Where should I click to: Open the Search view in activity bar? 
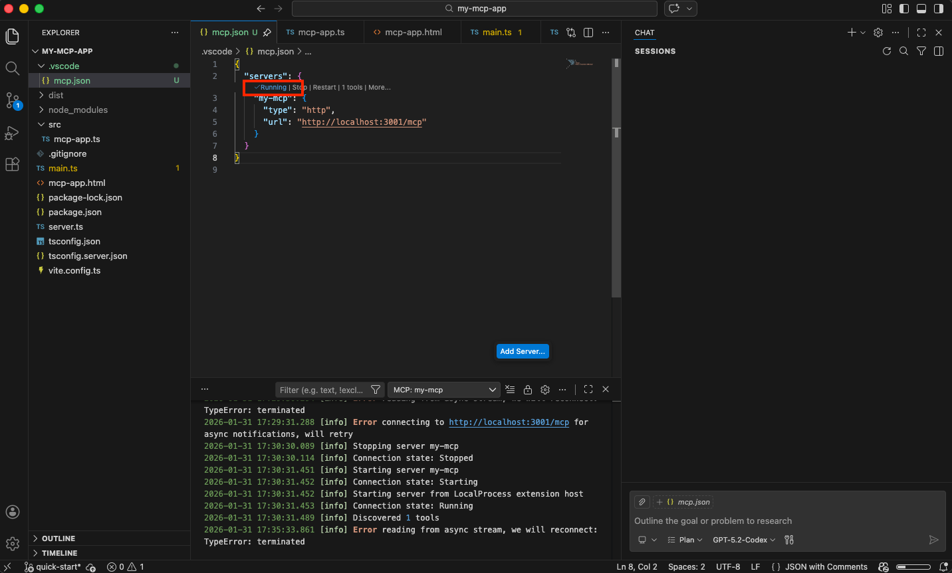pyautogui.click(x=12, y=68)
